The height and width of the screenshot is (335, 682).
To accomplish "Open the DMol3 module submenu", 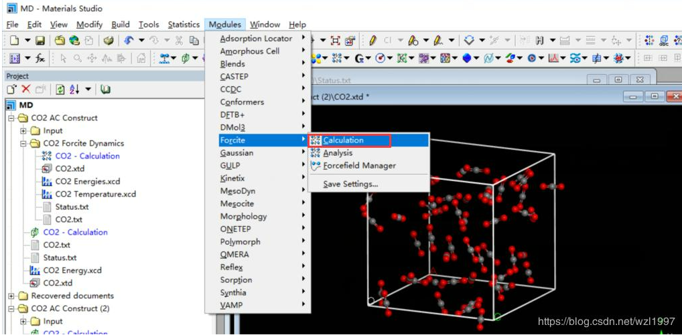I will coord(258,127).
